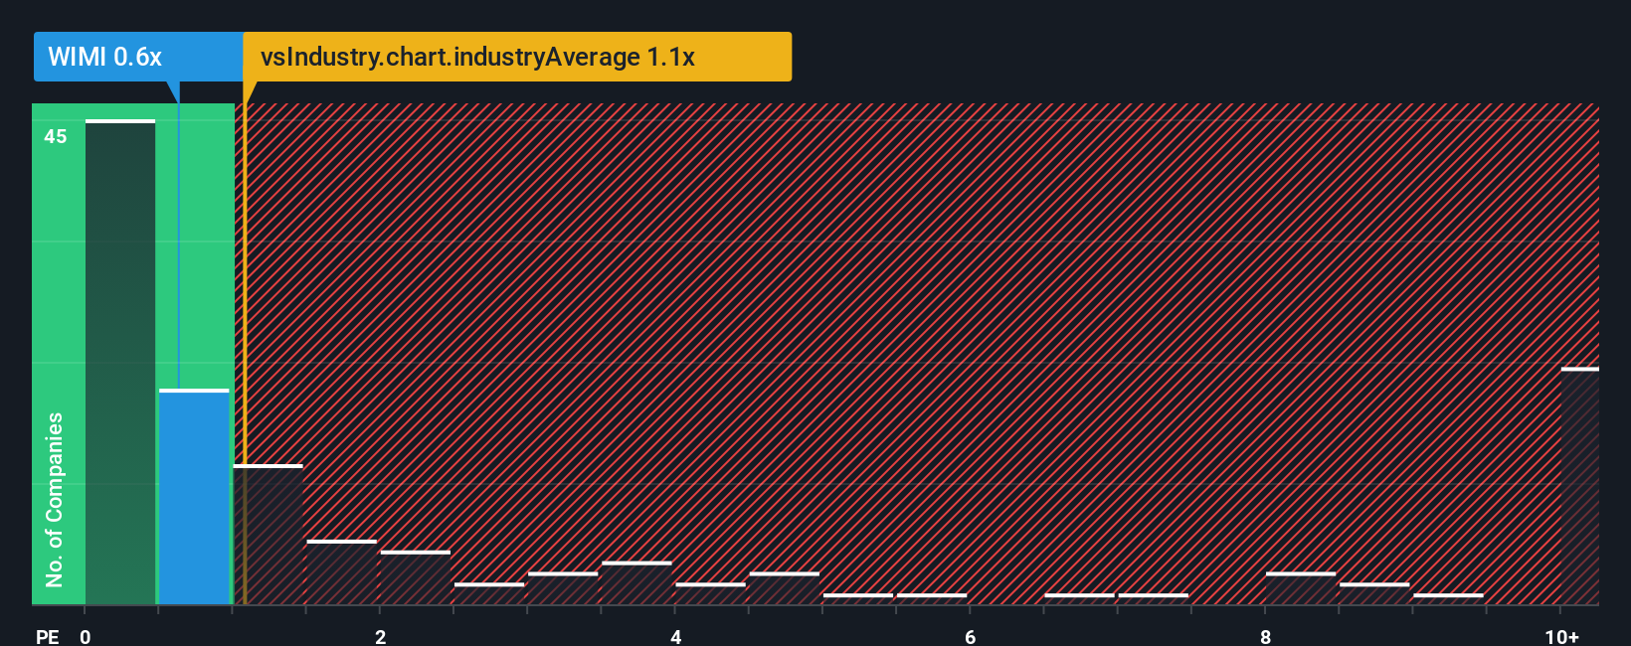The height and width of the screenshot is (646, 1631).
Task: Click the 'No. of Companies' axis label
Action: 55,500
